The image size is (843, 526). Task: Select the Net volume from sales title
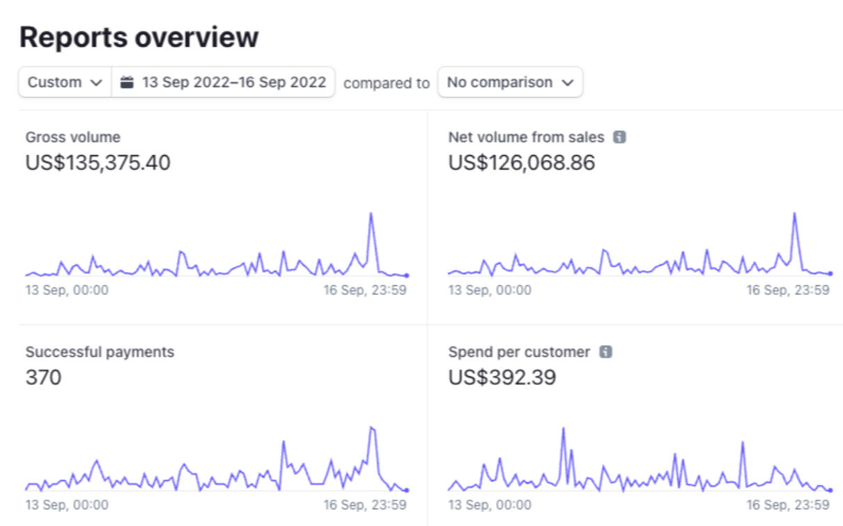(526, 137)
